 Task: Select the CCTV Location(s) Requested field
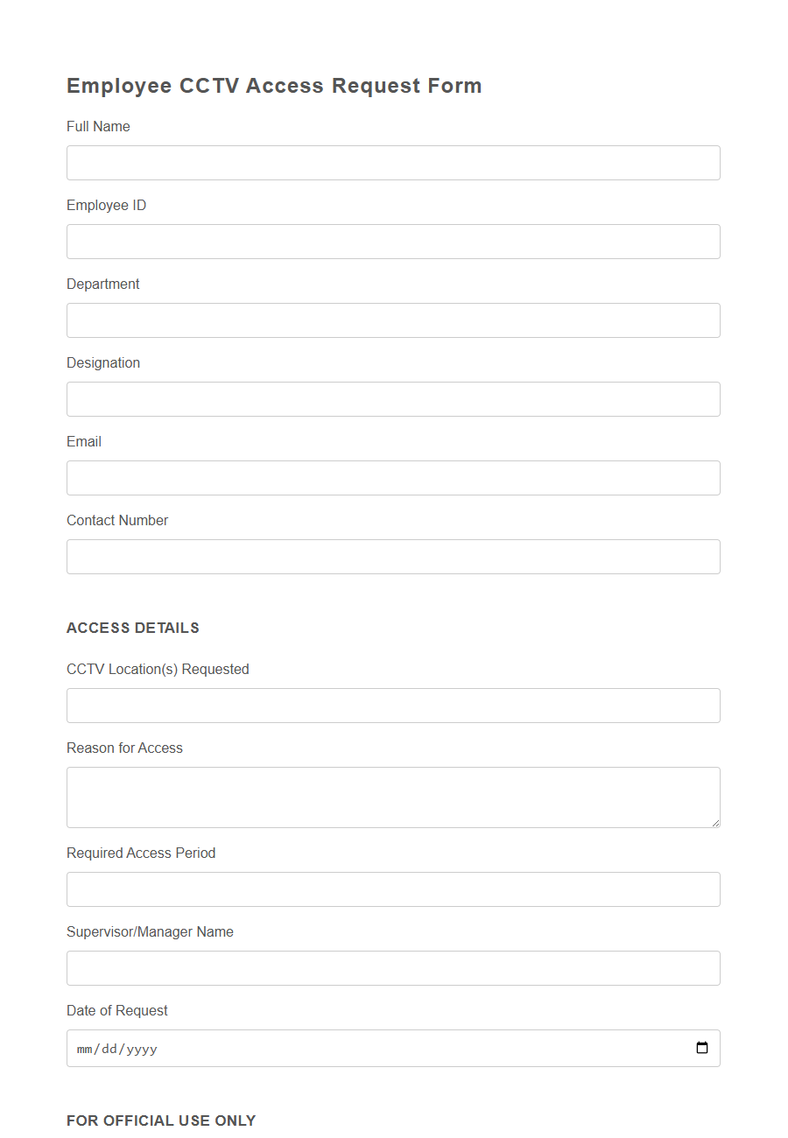click(x=393, y=706)
